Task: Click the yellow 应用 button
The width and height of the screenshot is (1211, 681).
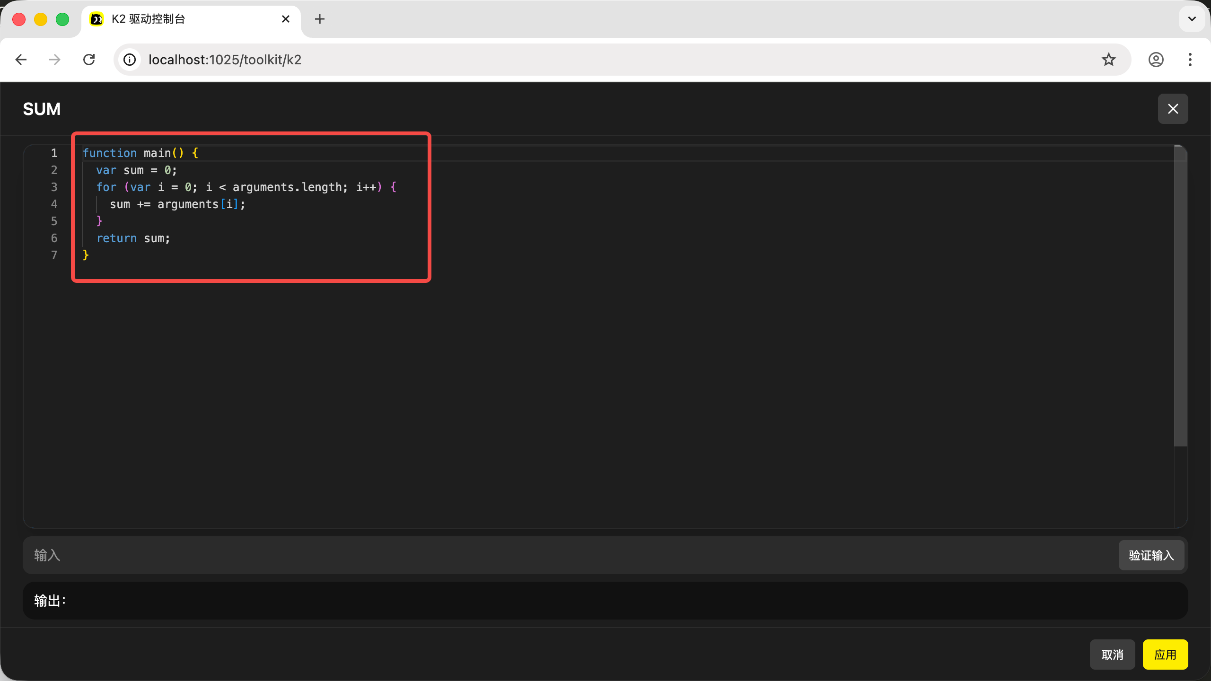Action: (x=1165, y=655)
